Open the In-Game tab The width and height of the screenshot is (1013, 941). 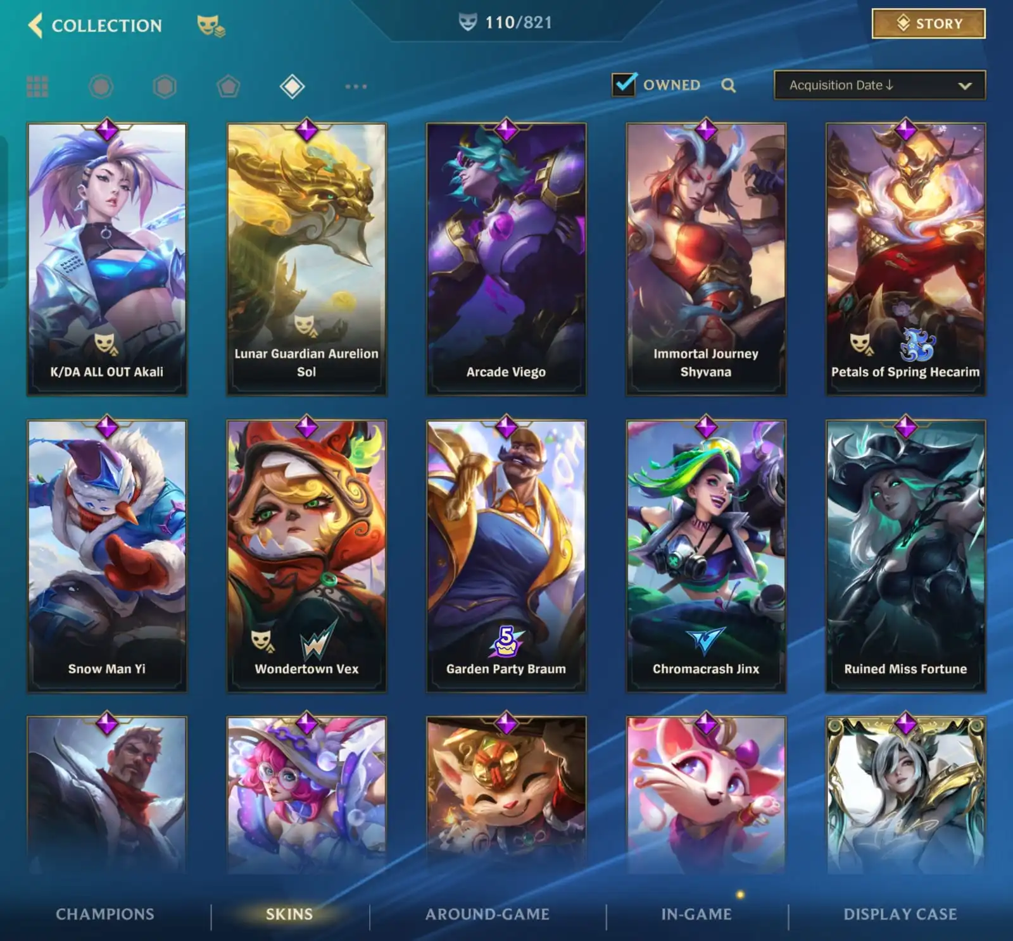(x=696, y=914)
